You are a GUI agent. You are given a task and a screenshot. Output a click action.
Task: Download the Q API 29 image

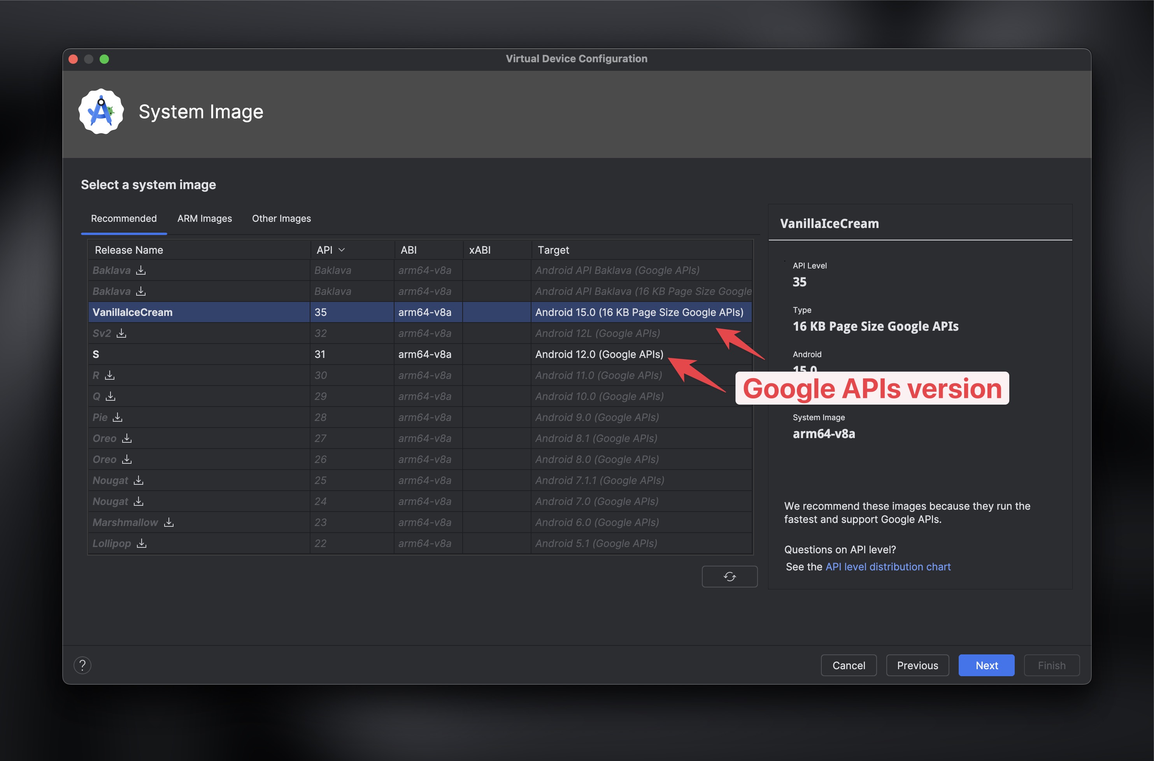point(110,396)
